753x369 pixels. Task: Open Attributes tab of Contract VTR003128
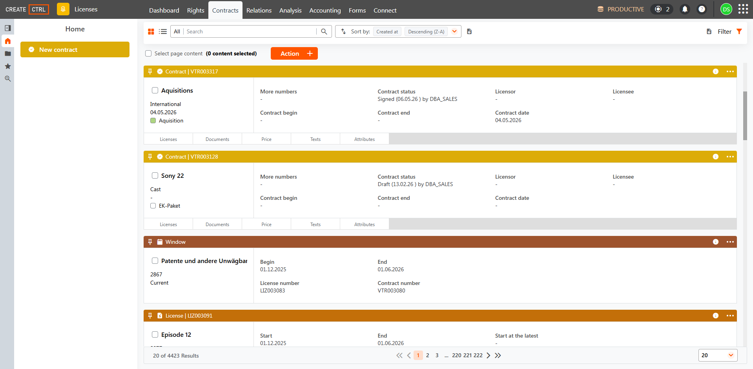pyautogui.click(x=365, y=224)
